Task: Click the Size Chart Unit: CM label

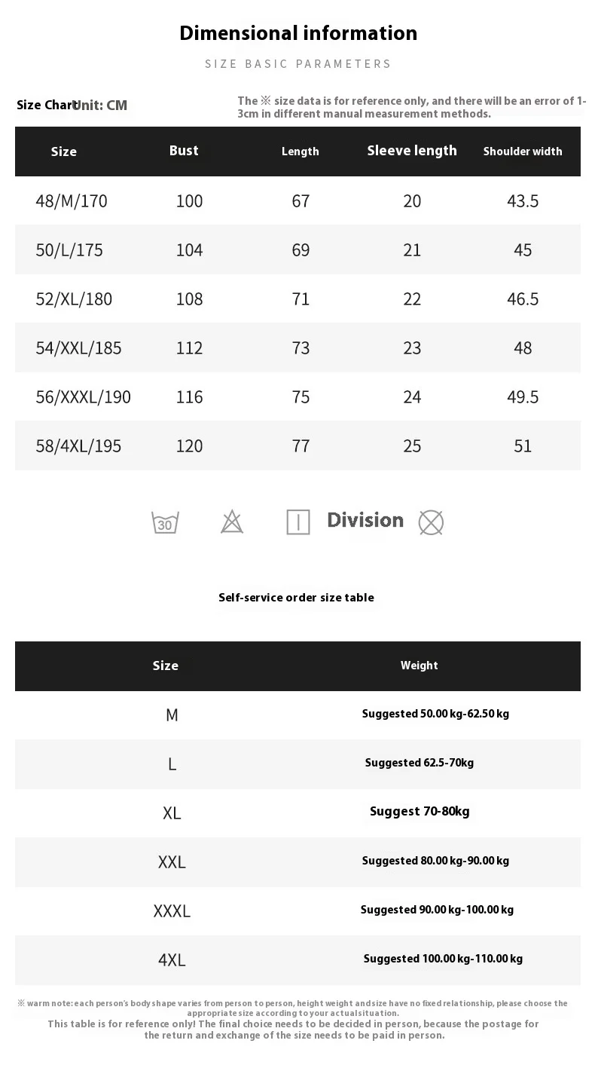Action: [x=72, y=106]
